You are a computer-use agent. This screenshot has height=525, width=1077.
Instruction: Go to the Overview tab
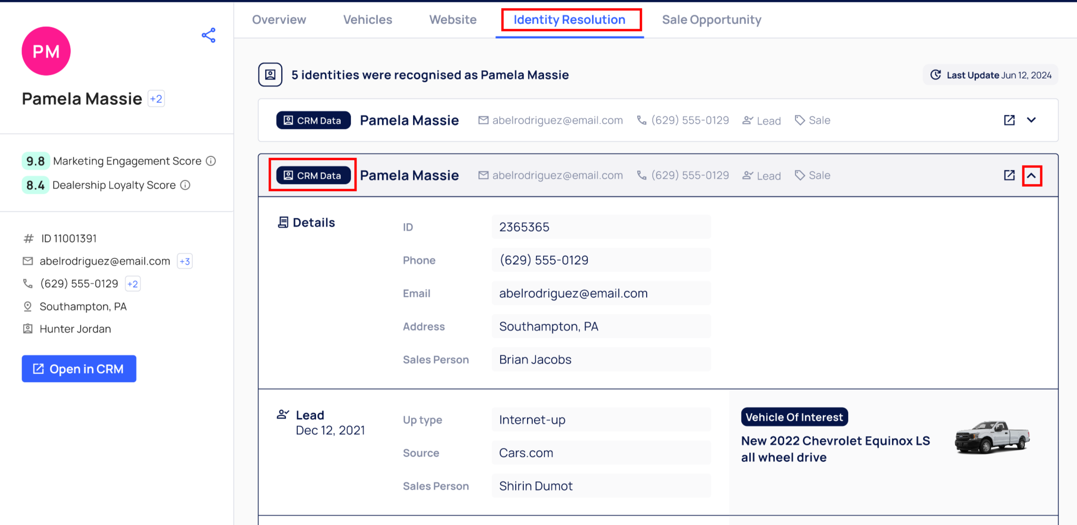279,20
